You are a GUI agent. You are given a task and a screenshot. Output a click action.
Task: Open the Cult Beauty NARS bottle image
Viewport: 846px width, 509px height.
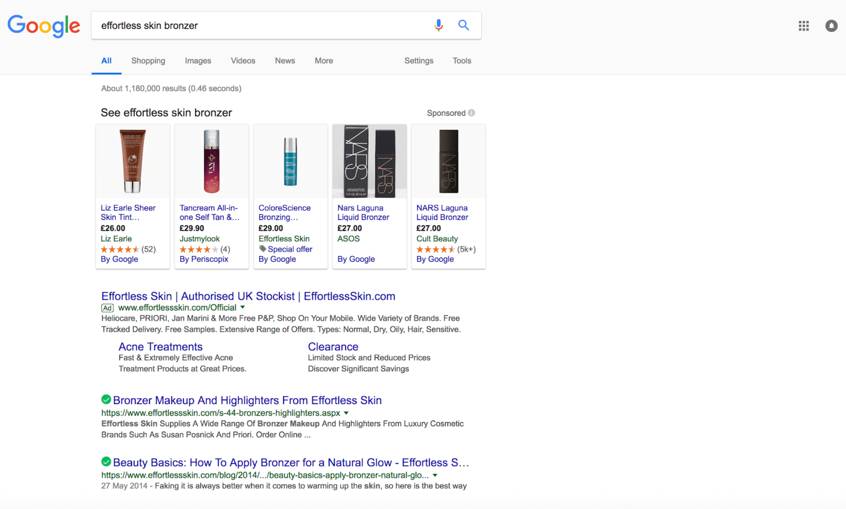click(x=448, y=161)
